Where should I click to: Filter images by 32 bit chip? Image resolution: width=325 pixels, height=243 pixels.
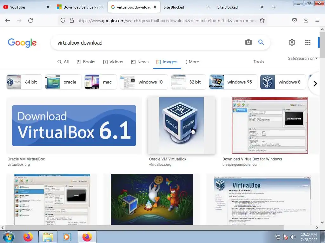189,82
